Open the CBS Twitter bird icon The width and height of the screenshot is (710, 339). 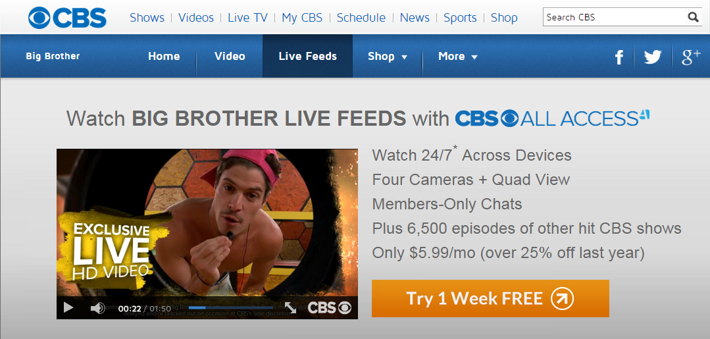point(653,57)
